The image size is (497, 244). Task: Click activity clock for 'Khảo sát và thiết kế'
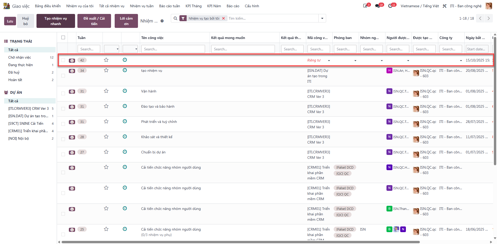125,137
